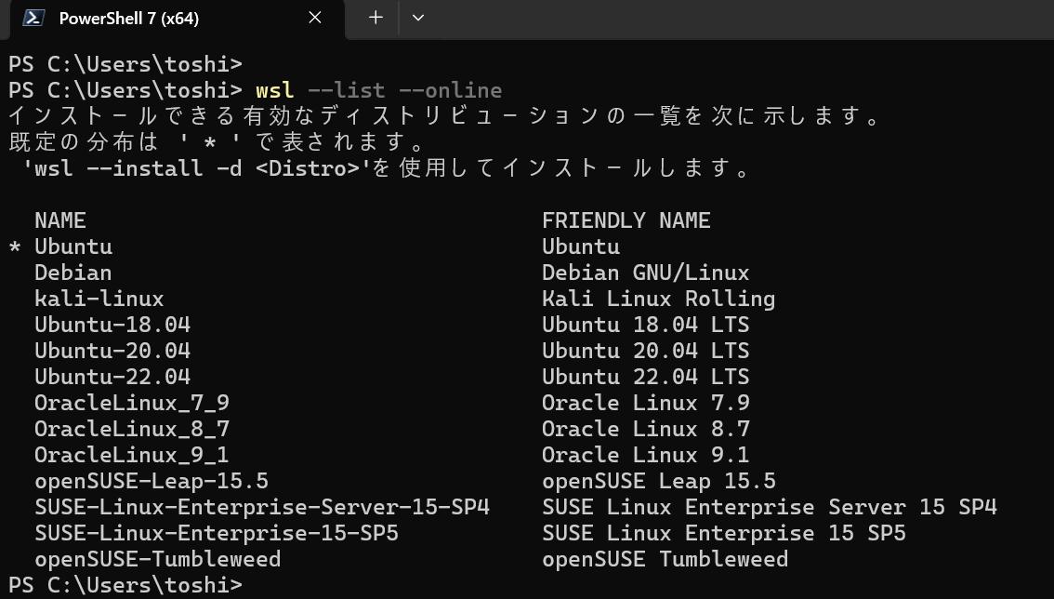The width and height of the screenshot is (1054, 599).
Task: Click the 'wsl' command text
Action: tap(274, 90)
